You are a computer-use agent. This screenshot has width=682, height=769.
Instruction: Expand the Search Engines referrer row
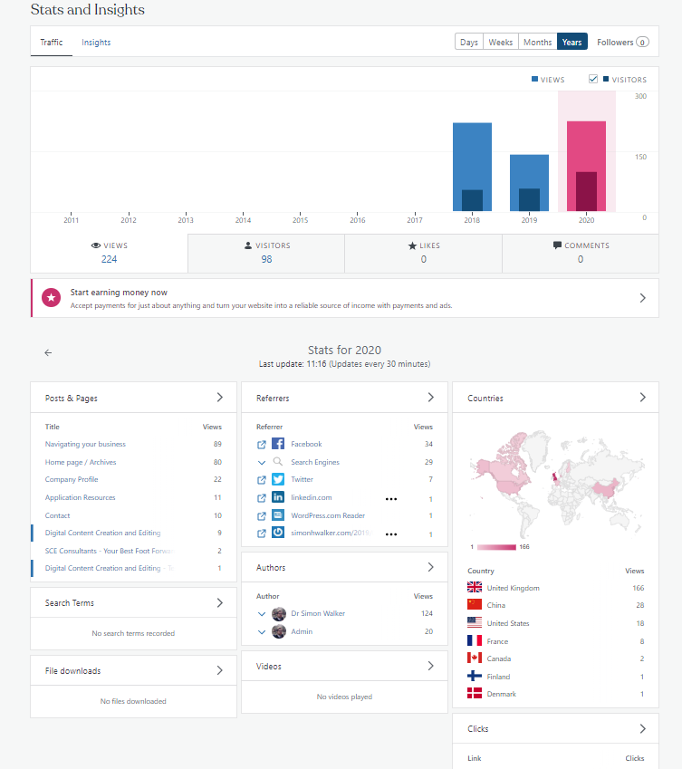click(262, 462)
